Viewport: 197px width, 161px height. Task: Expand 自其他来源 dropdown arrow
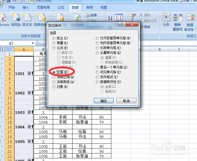[42, 29]
